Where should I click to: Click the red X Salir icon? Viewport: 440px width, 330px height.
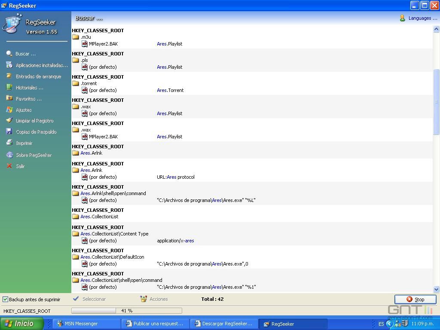[x=9, y=166]
